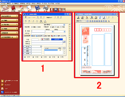Switch to 連名・情報 tab in card window

click(47, 36)
